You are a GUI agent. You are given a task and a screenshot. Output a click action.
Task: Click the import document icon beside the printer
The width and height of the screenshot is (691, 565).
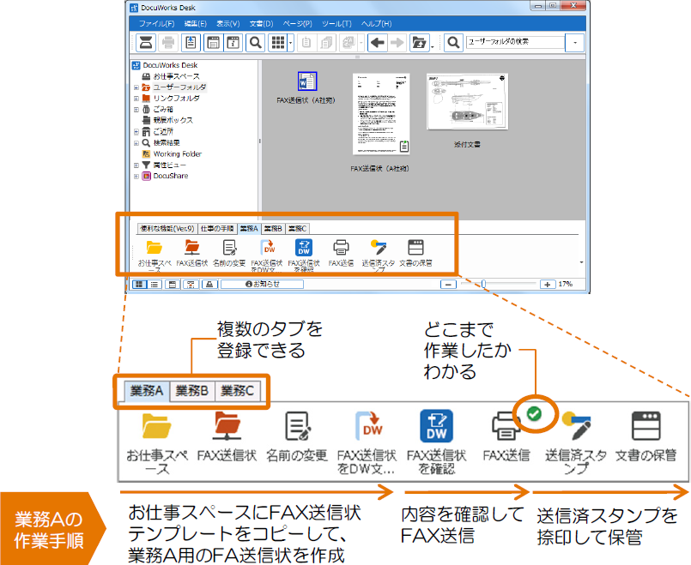[x=191, y=43]
